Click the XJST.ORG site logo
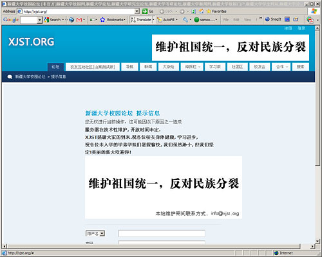Viewport: 322px width, 257px height. [31, 42]
